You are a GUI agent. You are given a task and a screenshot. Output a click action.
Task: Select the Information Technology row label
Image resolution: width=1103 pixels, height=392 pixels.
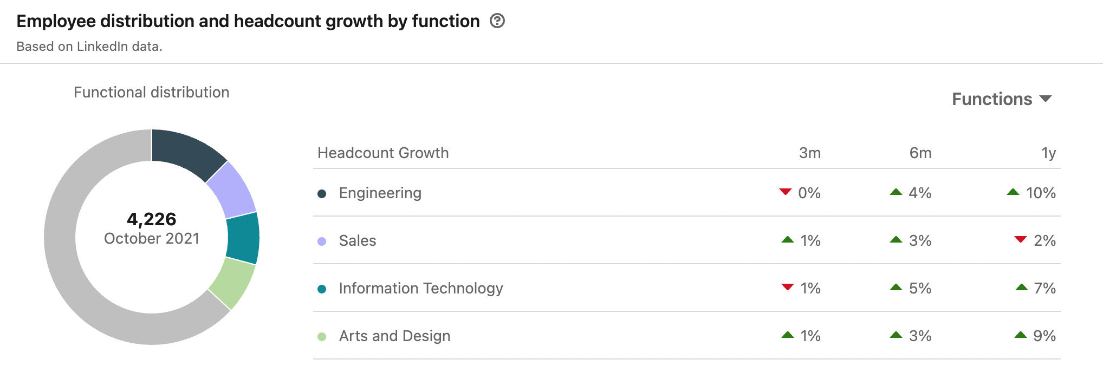421,289
